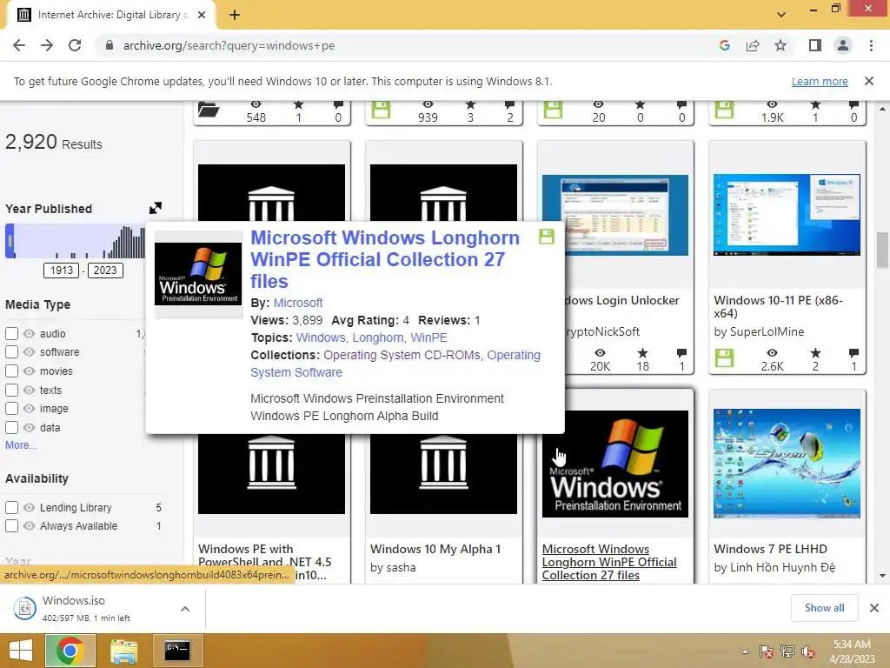
Task: Open Chrome from the taskbar
Action: pos(70,651)
